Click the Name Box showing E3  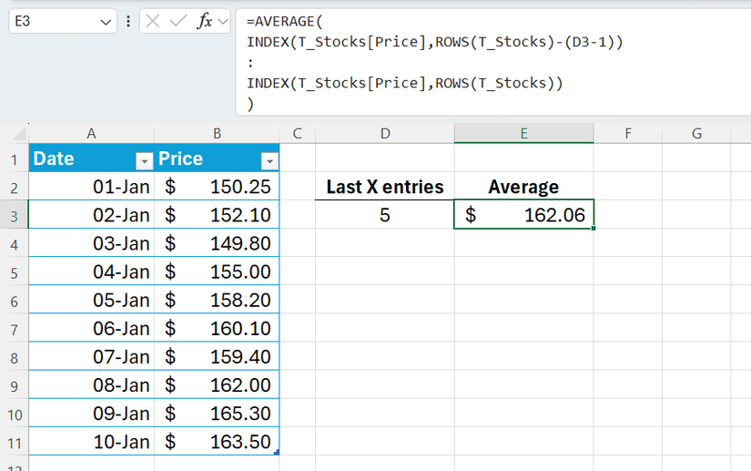coord(55,21)
